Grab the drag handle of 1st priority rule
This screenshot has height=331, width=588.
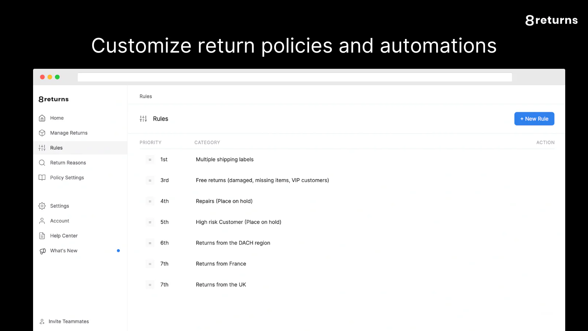point(150,160)
